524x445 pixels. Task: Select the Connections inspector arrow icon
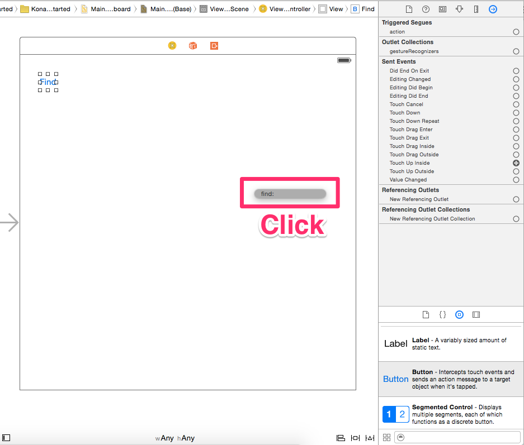pyautogui.click(x=493, y=9)
